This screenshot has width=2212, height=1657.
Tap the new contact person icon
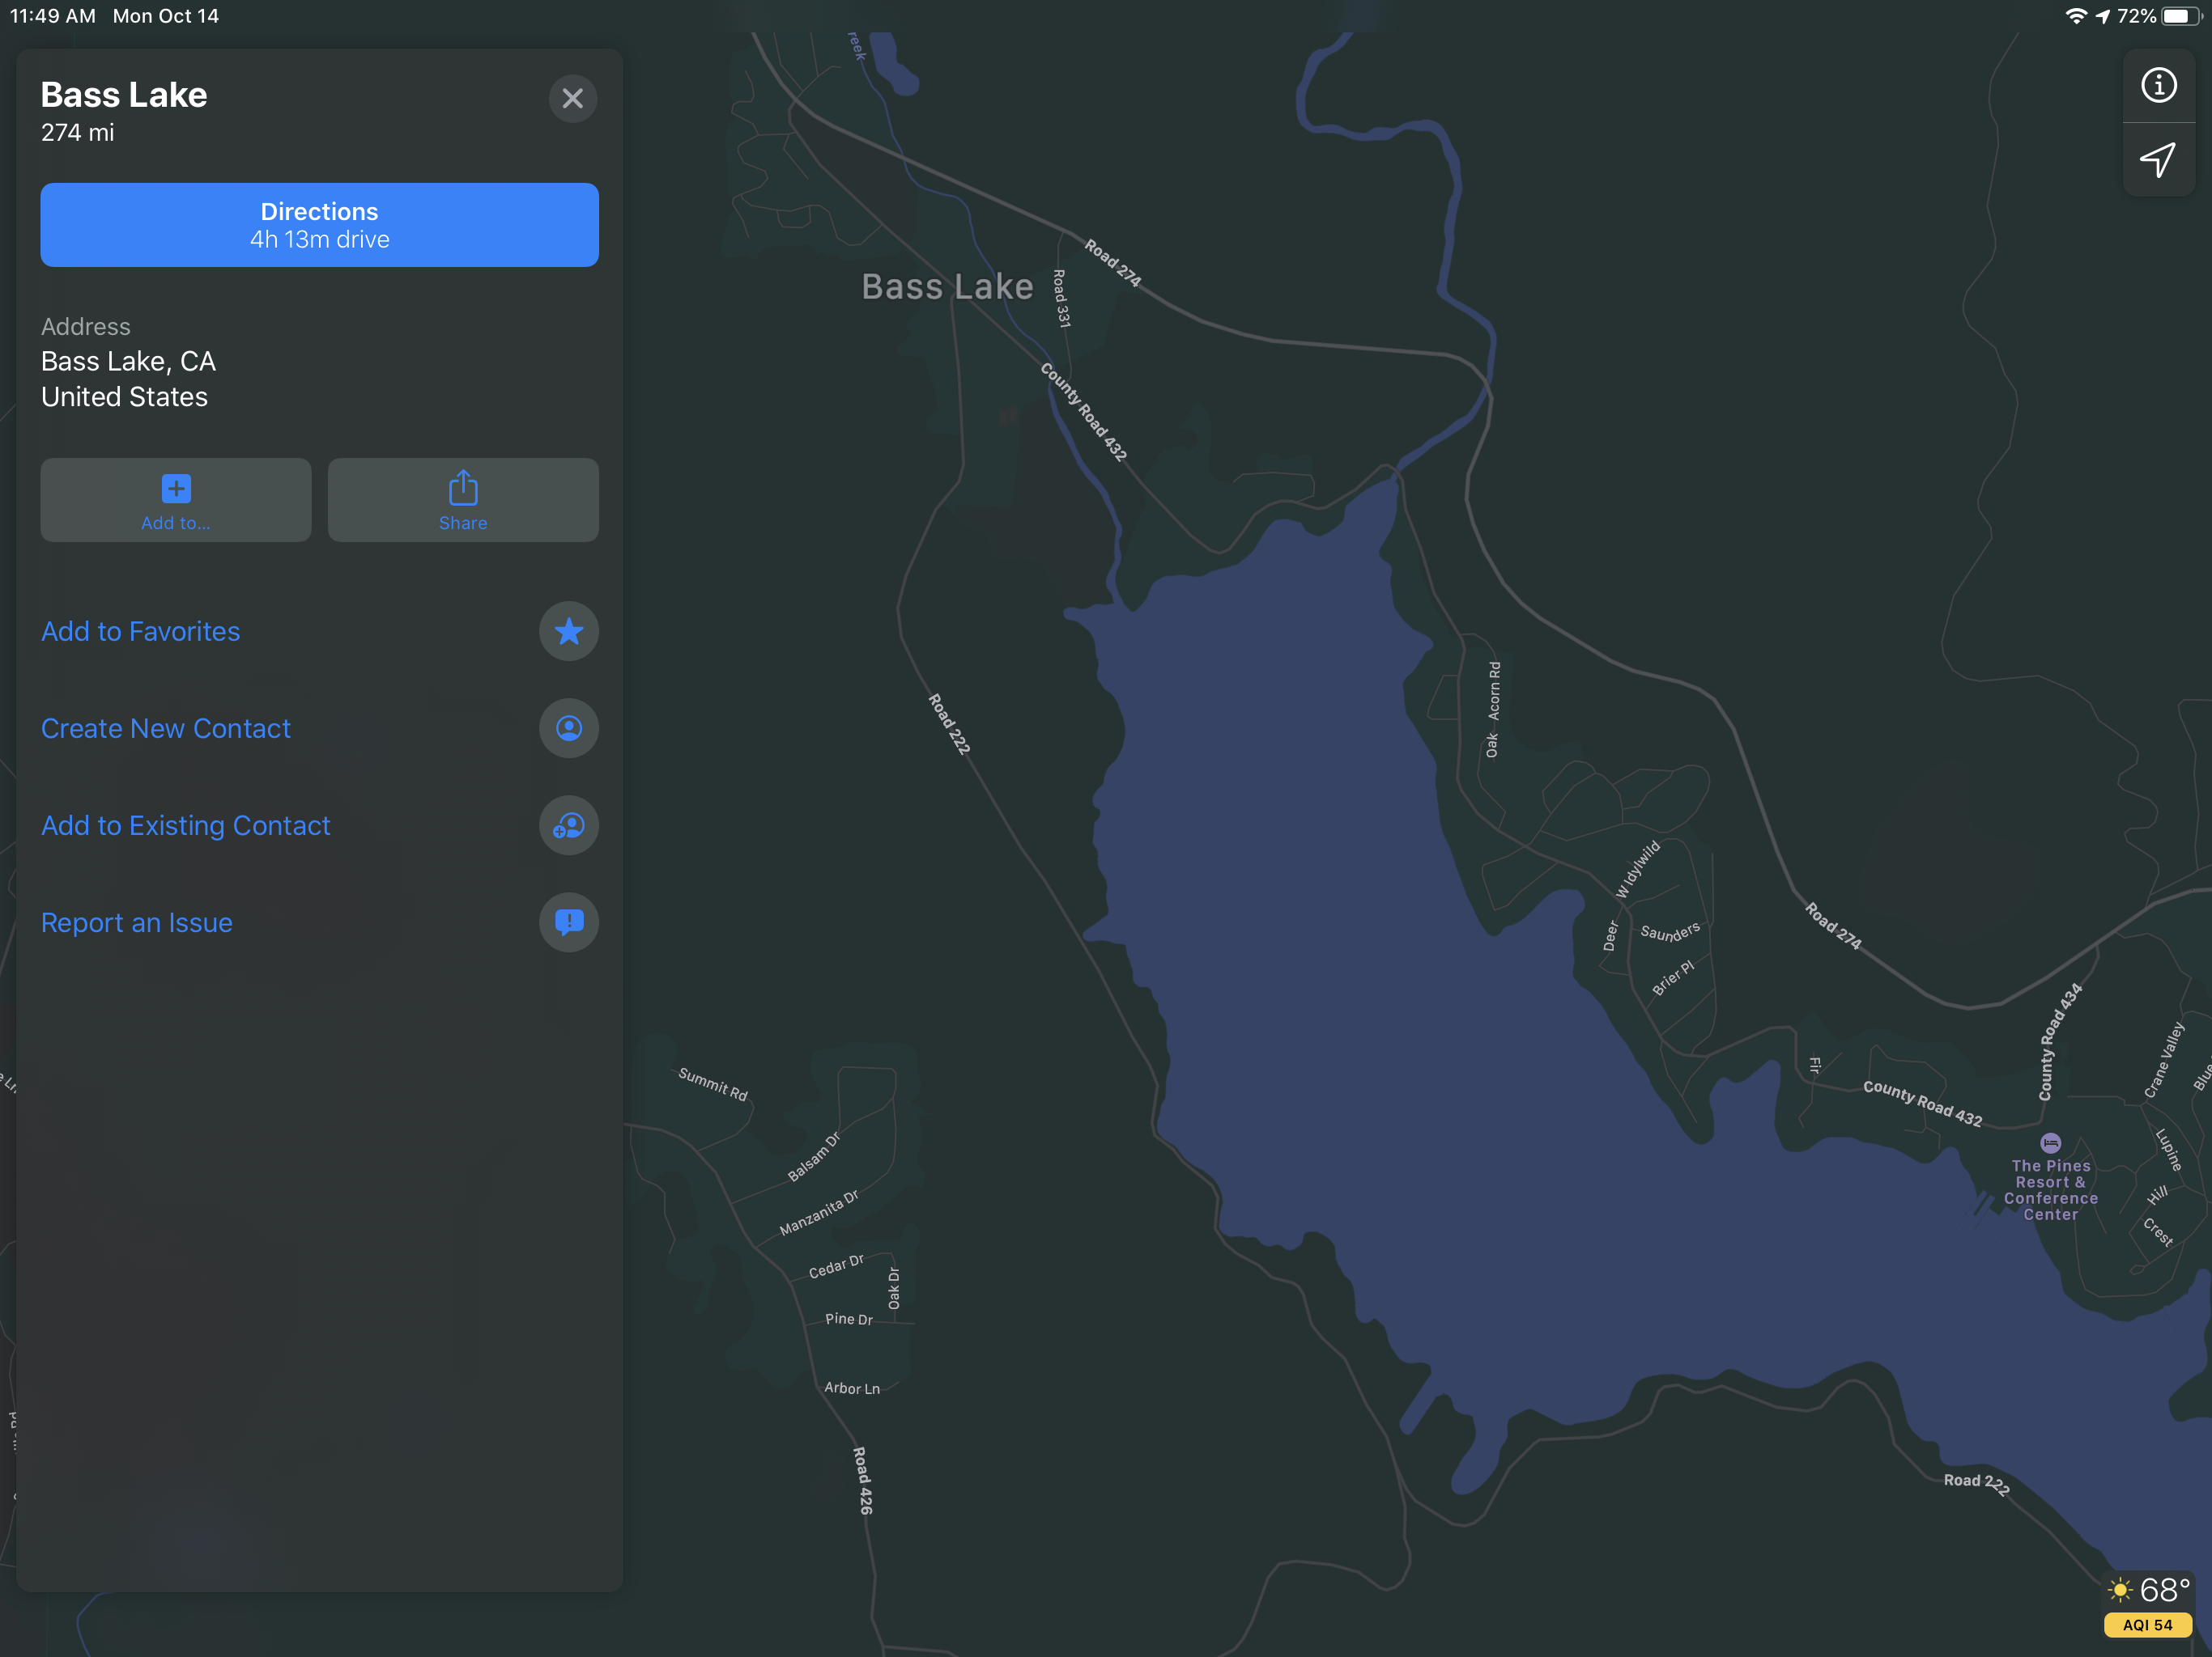pos(568,727)
